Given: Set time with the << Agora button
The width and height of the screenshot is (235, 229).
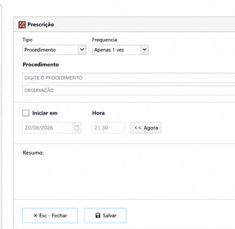Looking at the screenshot, I should pos(146,128).
